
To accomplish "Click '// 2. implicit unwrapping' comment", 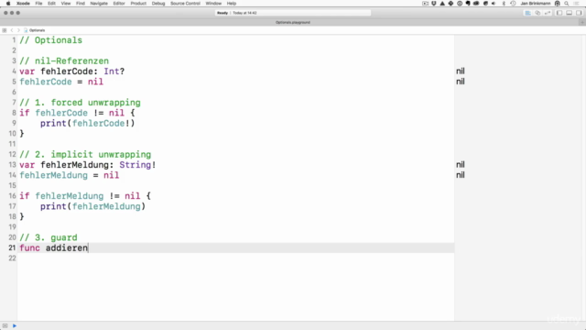I will pyautogui.click(x=85, y=155).
